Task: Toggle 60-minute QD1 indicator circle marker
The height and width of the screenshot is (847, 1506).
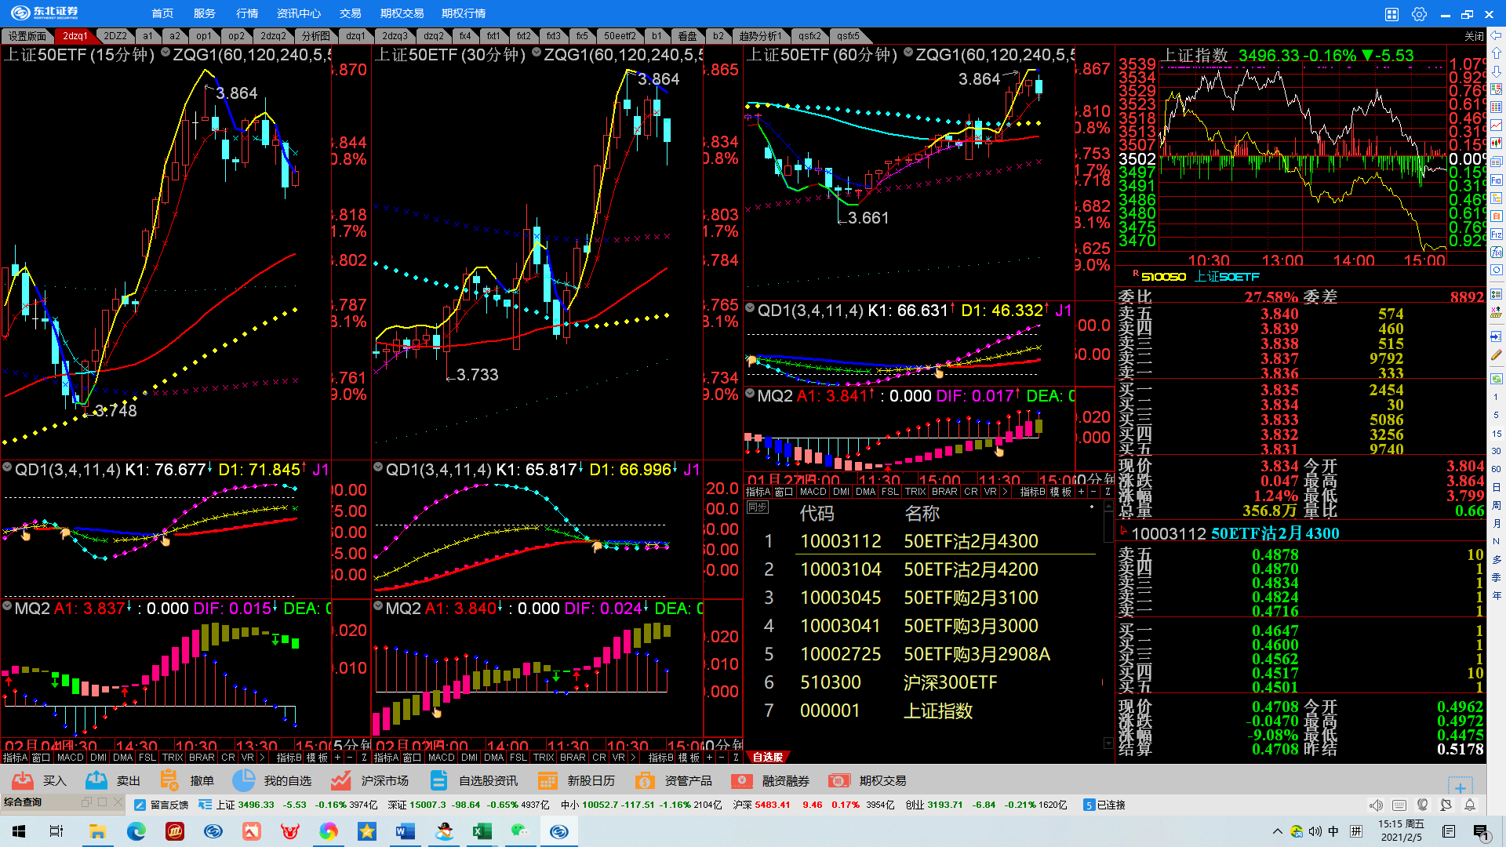Action: tap(750, 309)
